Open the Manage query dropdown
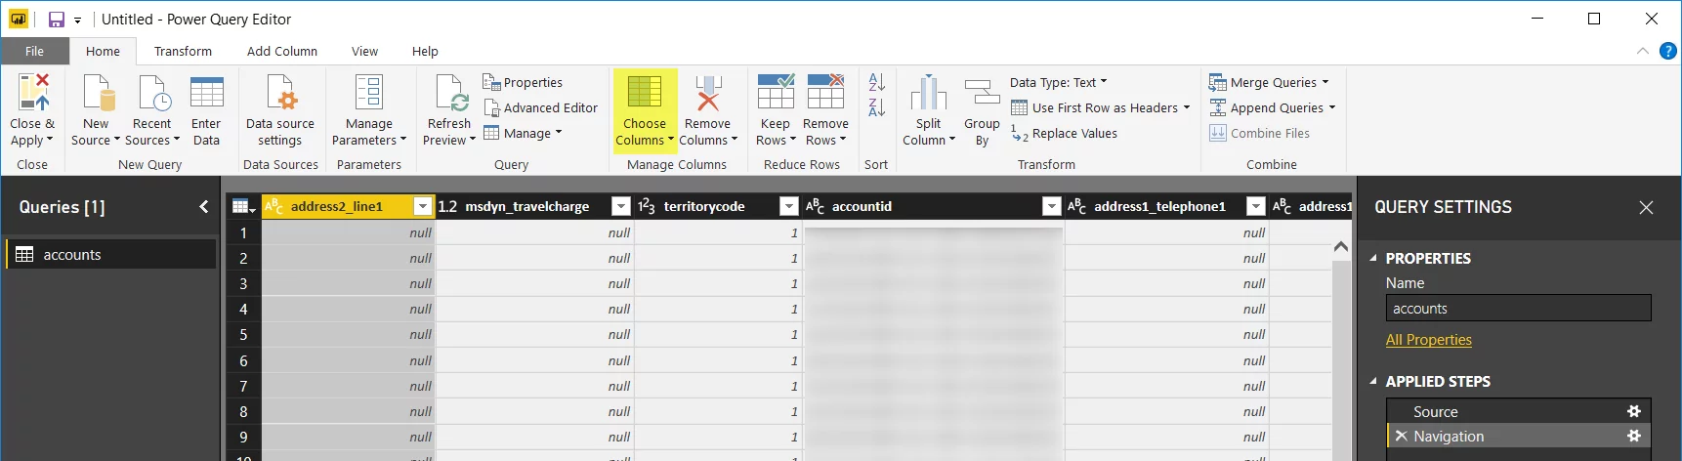 (523, 133)
